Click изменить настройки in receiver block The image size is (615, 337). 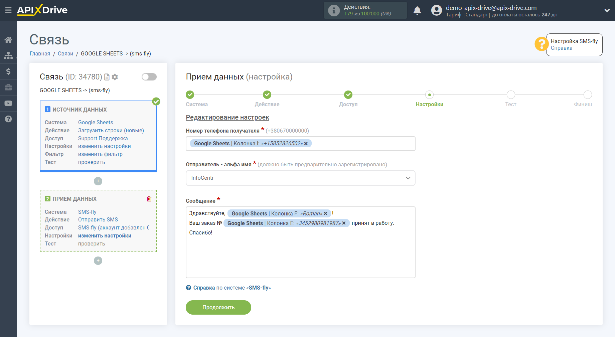[105, 235]
